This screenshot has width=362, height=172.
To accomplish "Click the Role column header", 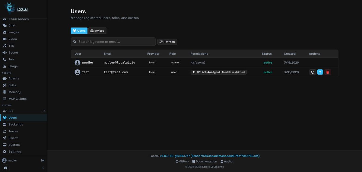I will click(172, 54).
